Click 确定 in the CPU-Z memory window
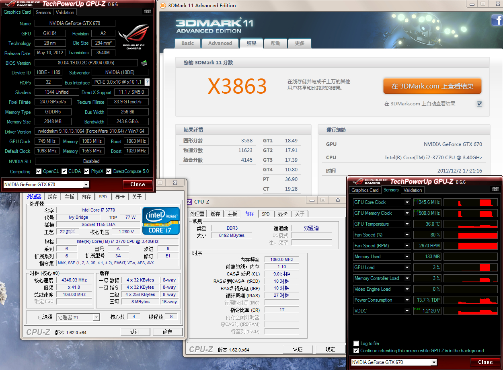 (330, 349)
